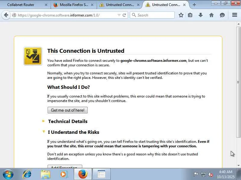Restore down the Firefox window
The image size is (241, 180).
click(225, 3)
